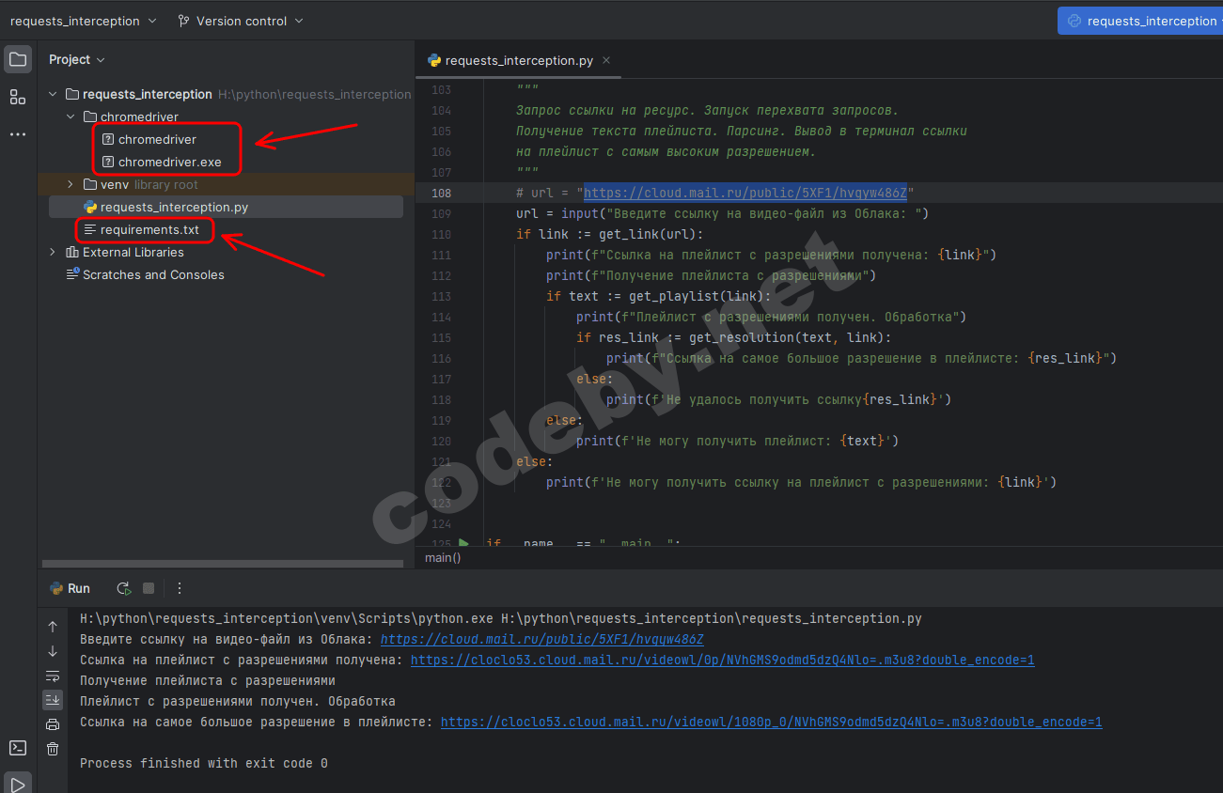Expand the venv folder chevron
The height and width of the screenshot is (793, 1223).
(x=71, y=184)
